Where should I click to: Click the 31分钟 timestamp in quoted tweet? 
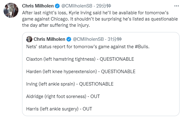(115, 39)
